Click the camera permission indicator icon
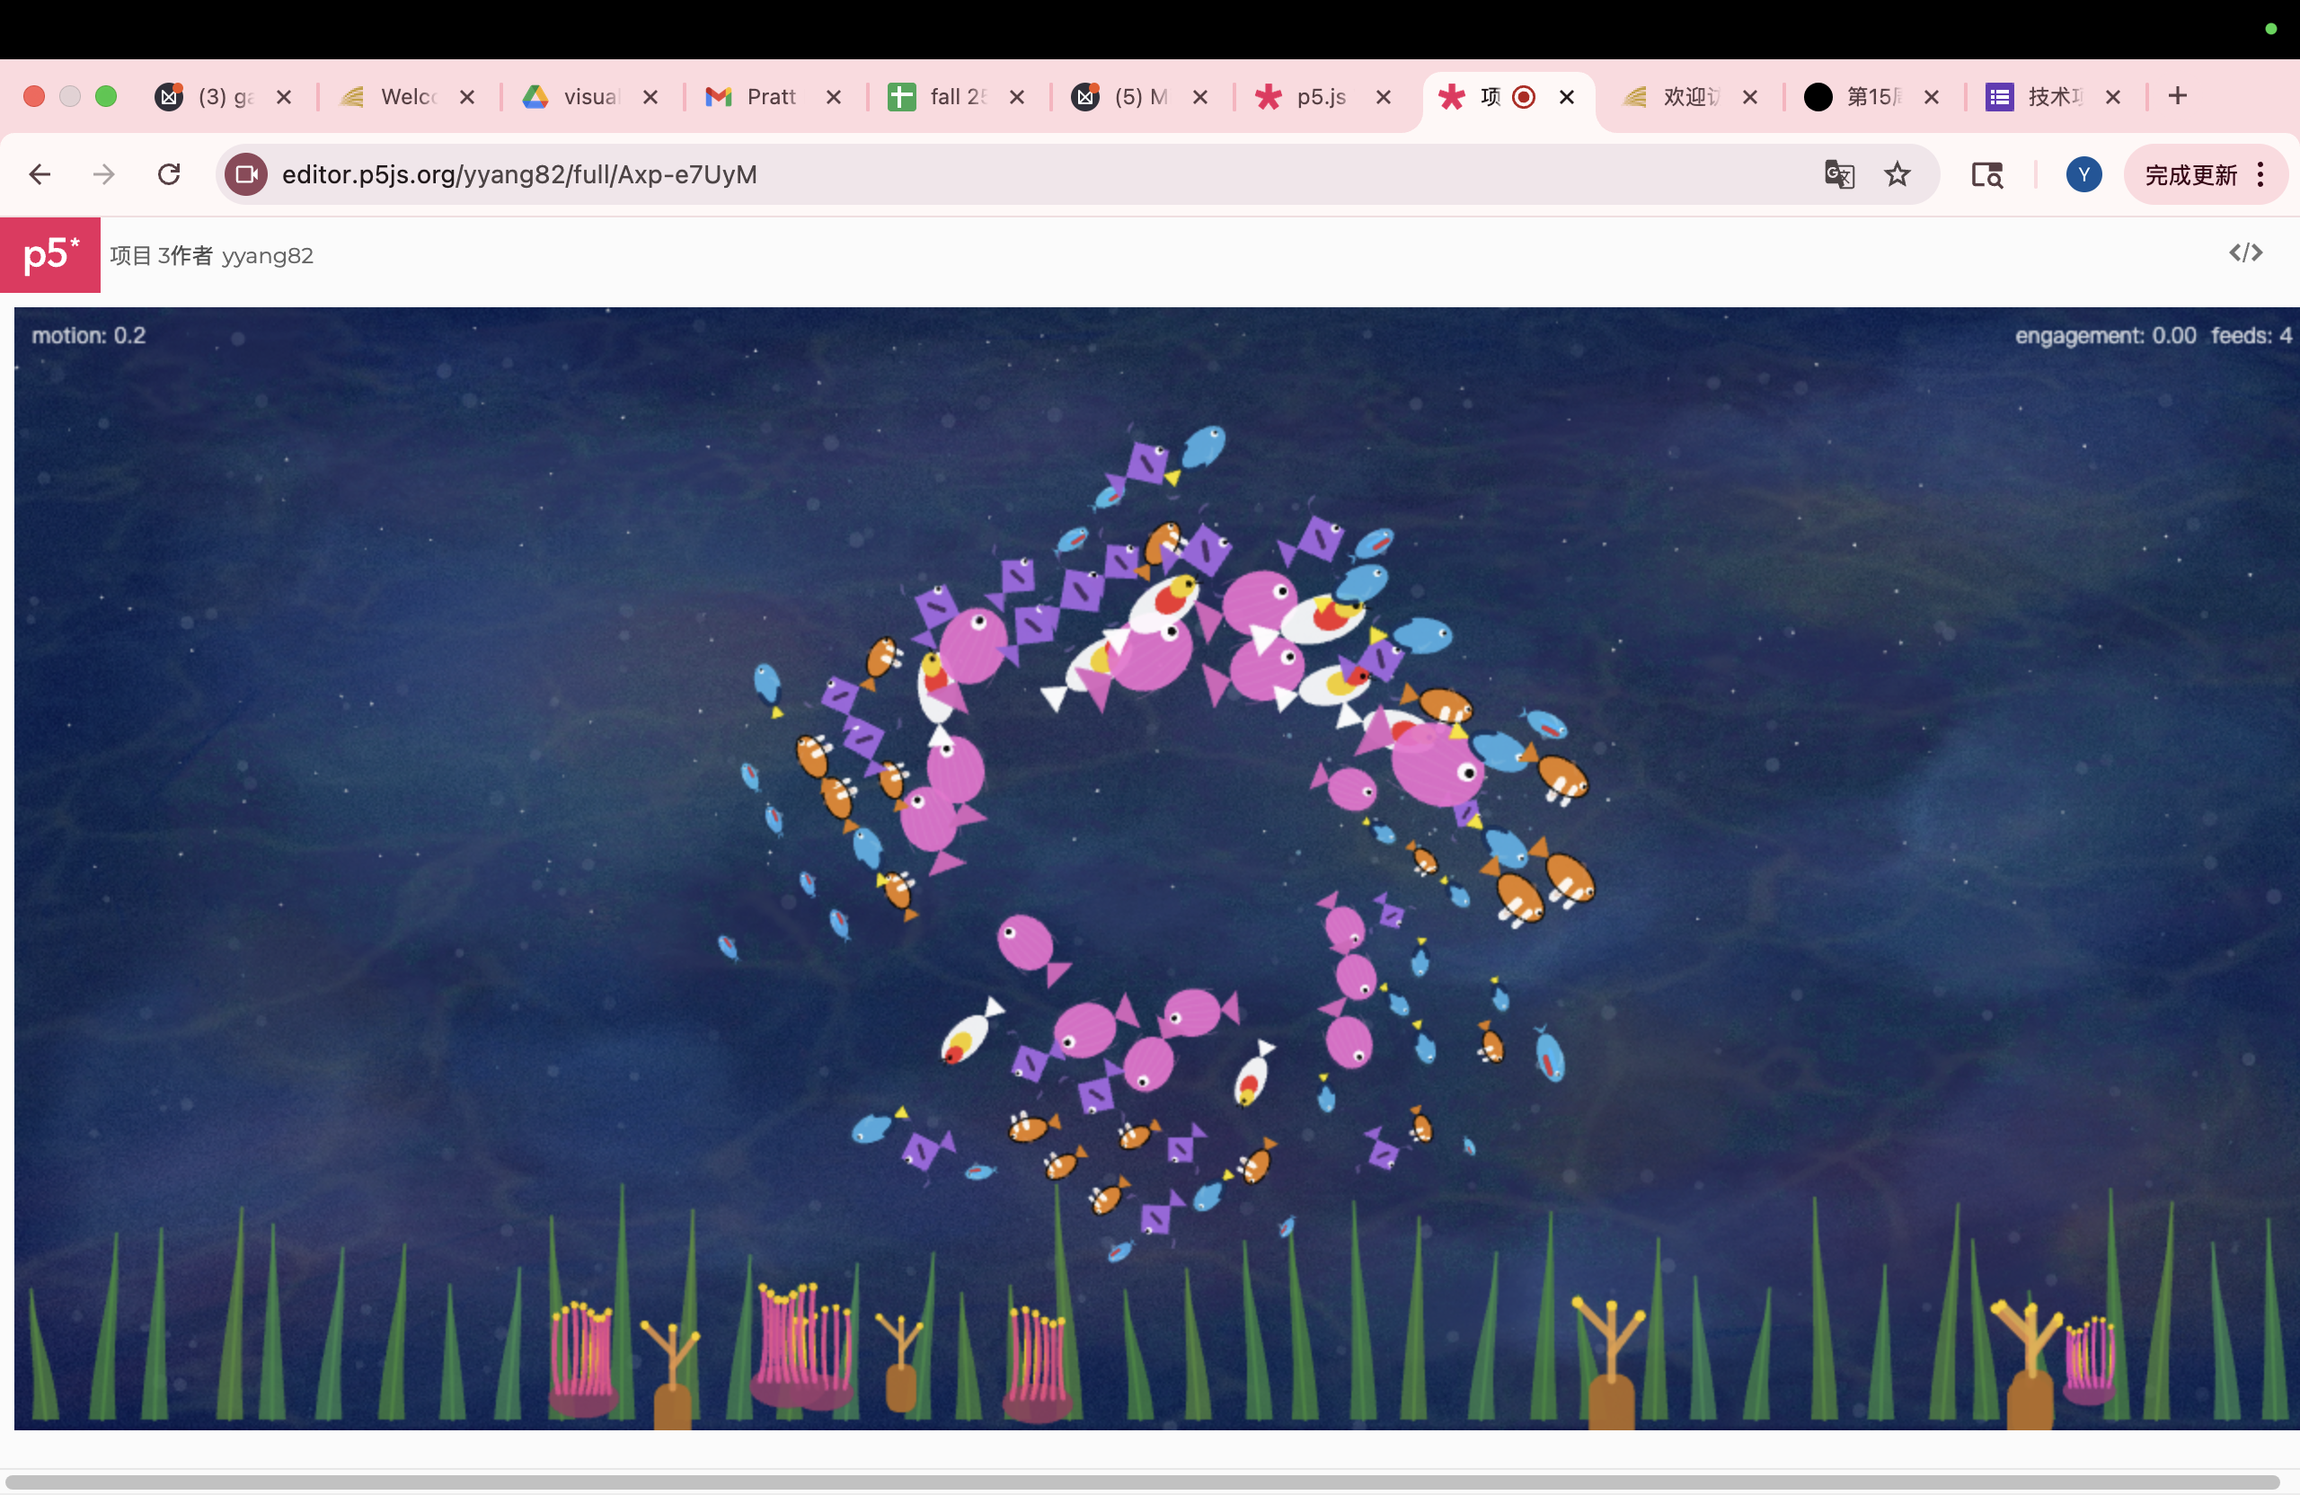Viewport: 2300px width, 1495px height. pyautogui.click(x=246, y=175)
